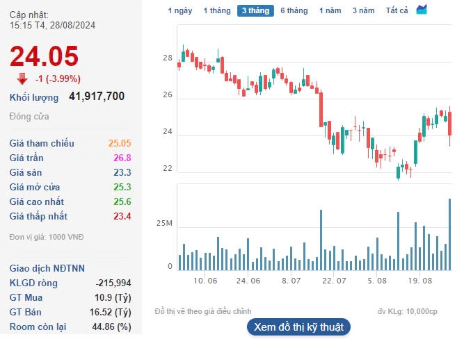Click the volume value 41,917,700
Viewport: 464px width, 339px height.
click(x=97, y=96)
